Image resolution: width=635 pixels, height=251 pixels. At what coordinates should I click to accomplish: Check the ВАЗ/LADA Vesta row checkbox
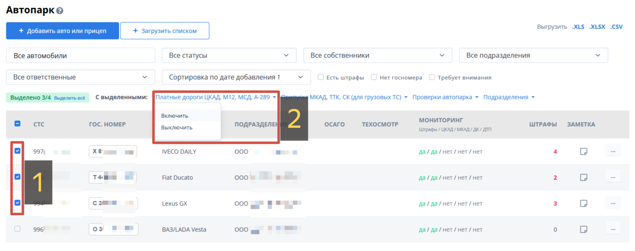coord(18,229)
